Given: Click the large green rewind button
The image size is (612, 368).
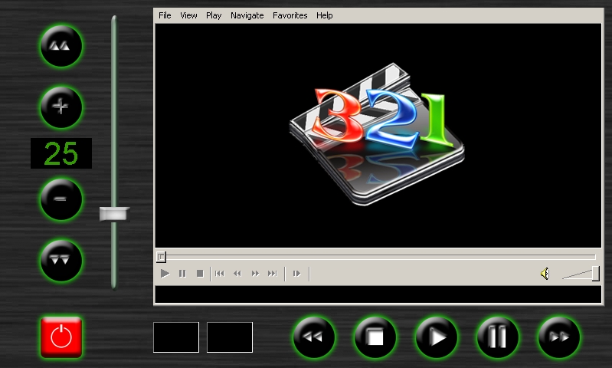Looking at the screenshot, I should click(x=314, y=337).
